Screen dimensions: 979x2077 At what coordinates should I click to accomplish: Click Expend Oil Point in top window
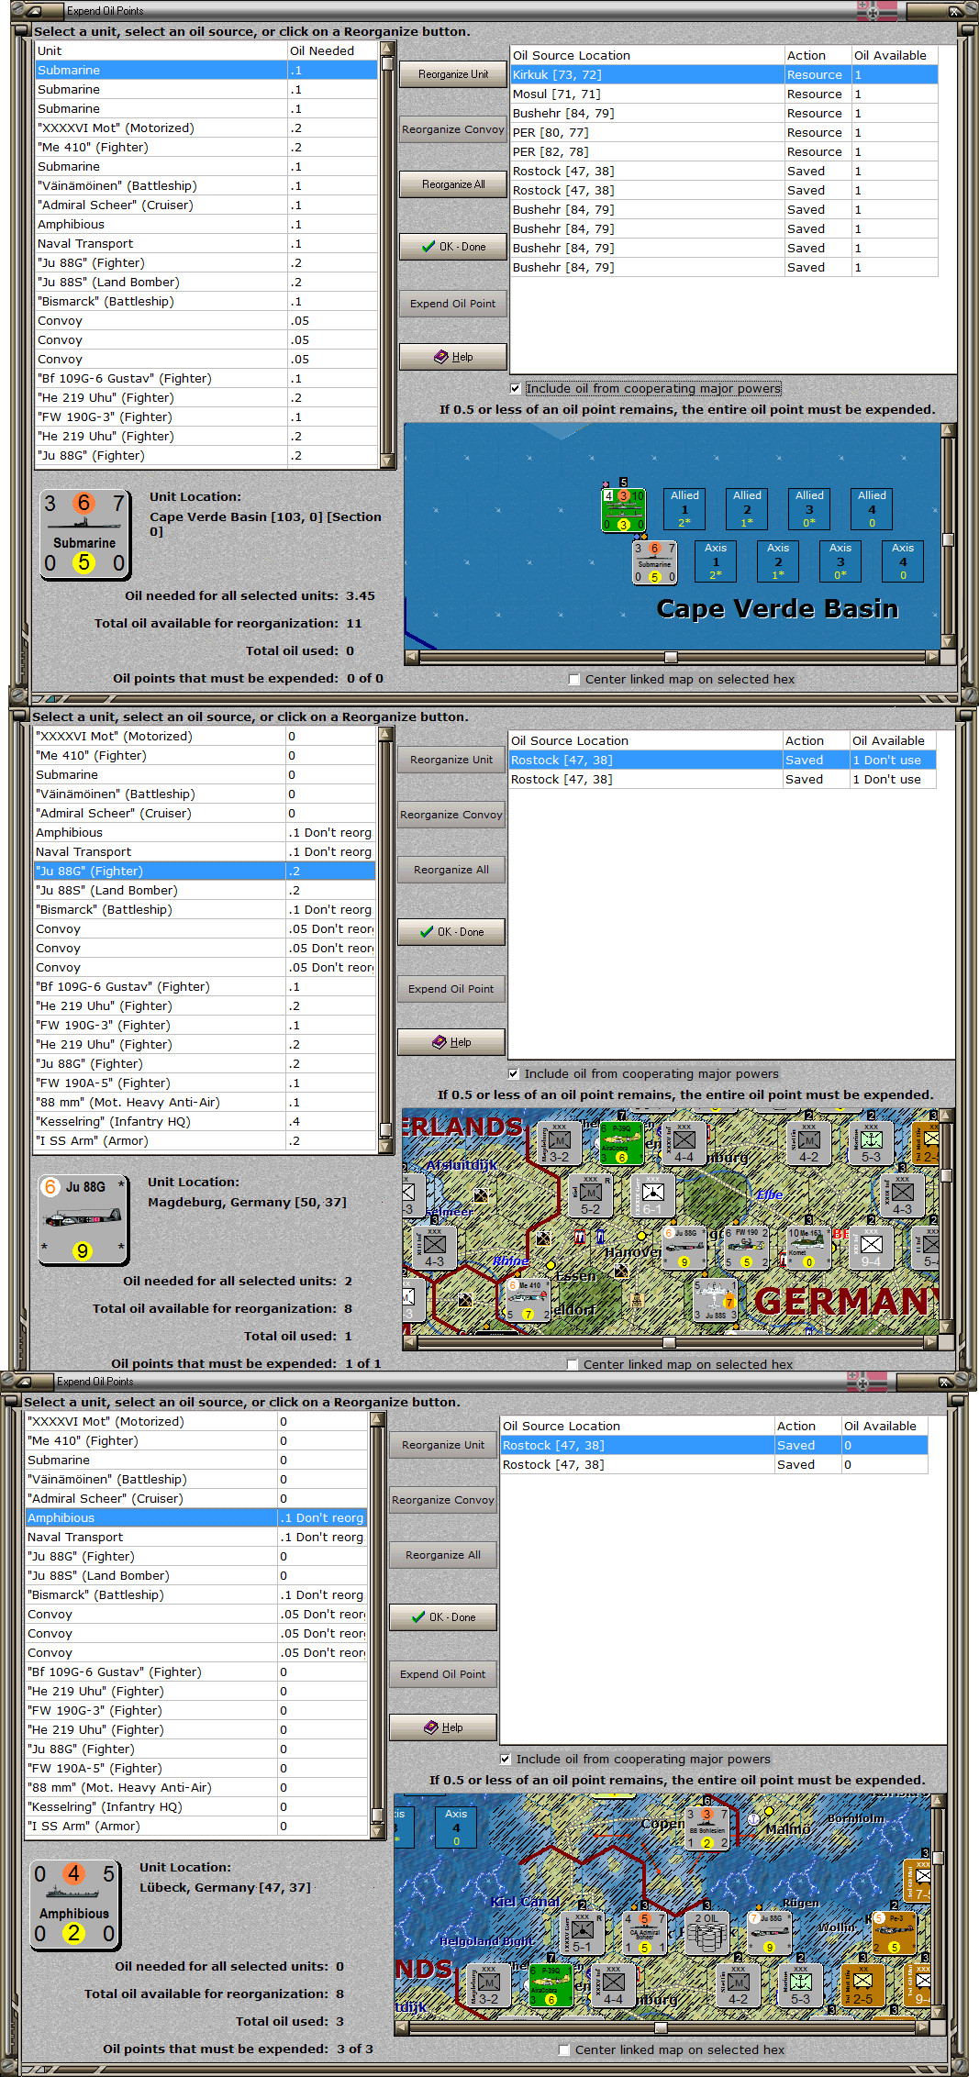pyautogui.click(x=453, y=304)
